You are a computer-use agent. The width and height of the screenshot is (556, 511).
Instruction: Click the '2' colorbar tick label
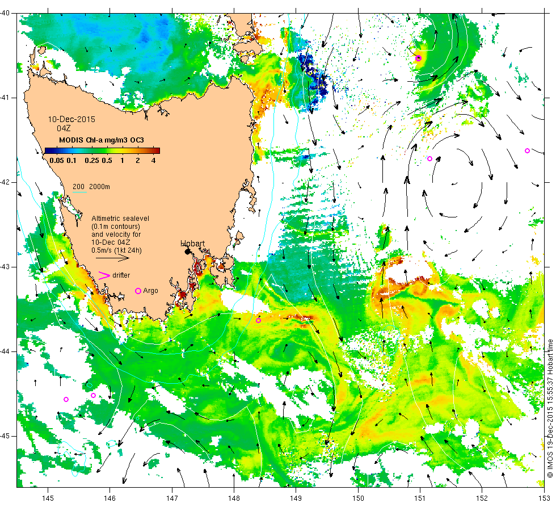point(137,160)
